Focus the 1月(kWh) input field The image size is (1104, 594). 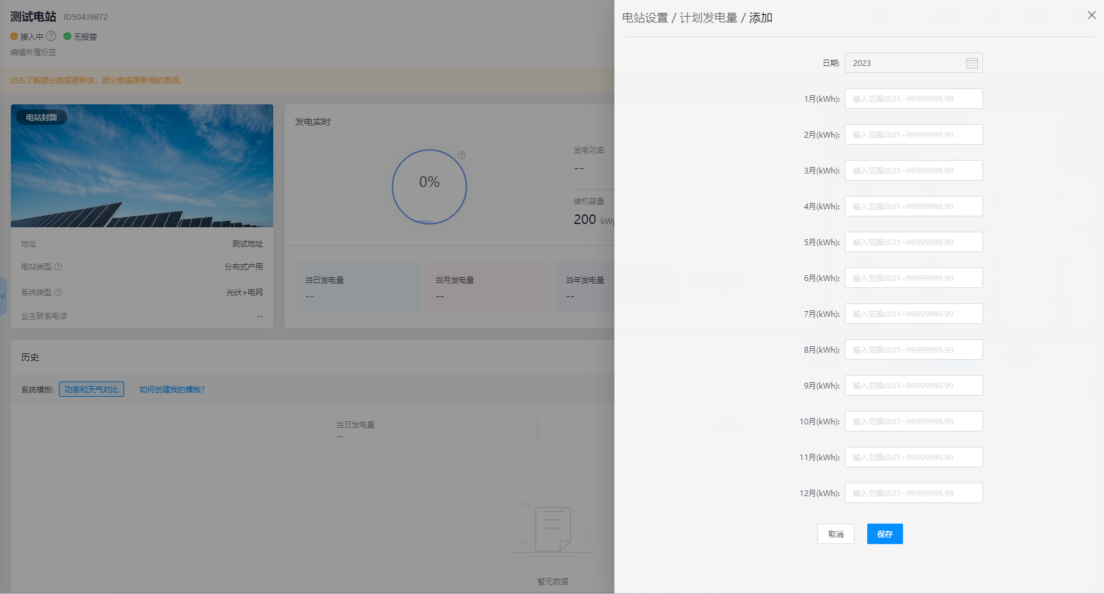coord(913,99)
